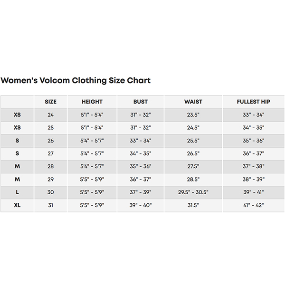
Task: Select the 23.5" waist cell
Action: (193, 115)
